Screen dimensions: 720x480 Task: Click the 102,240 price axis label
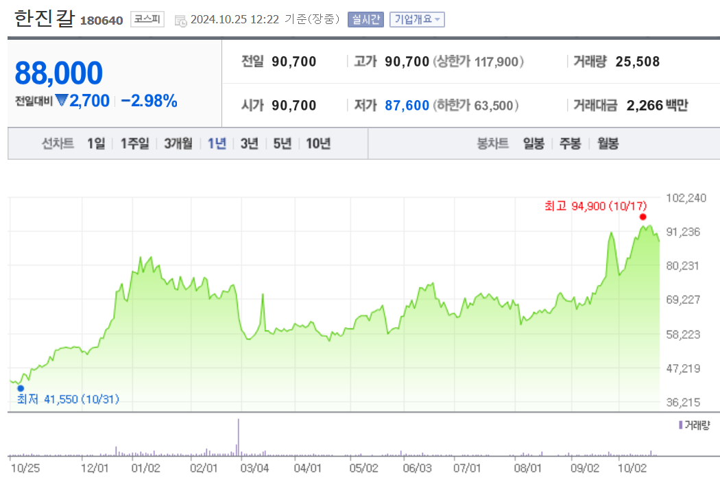tap(686, 198)
